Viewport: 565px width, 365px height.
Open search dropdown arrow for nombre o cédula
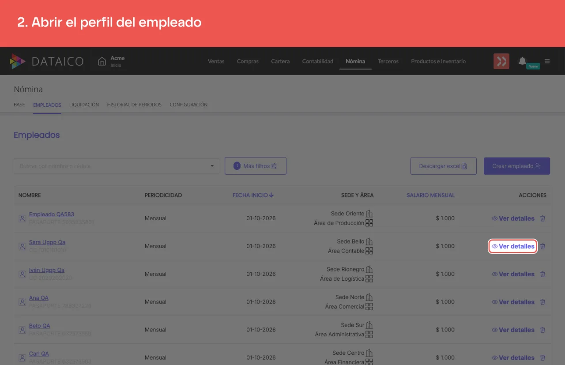pyautogui.click(x=212, y=166)
